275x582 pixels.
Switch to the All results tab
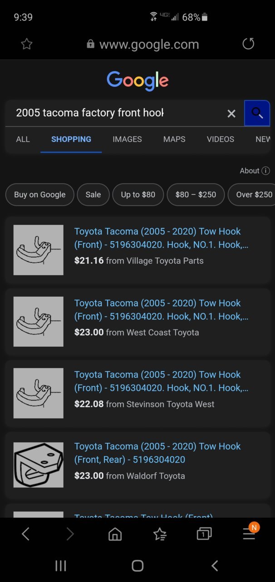(23, 139)
